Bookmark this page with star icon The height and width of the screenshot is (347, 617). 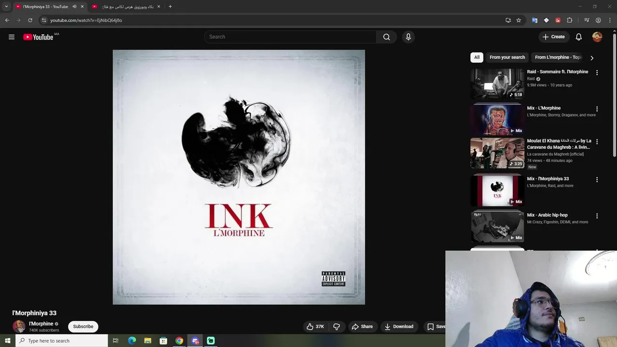pos(519,20)
